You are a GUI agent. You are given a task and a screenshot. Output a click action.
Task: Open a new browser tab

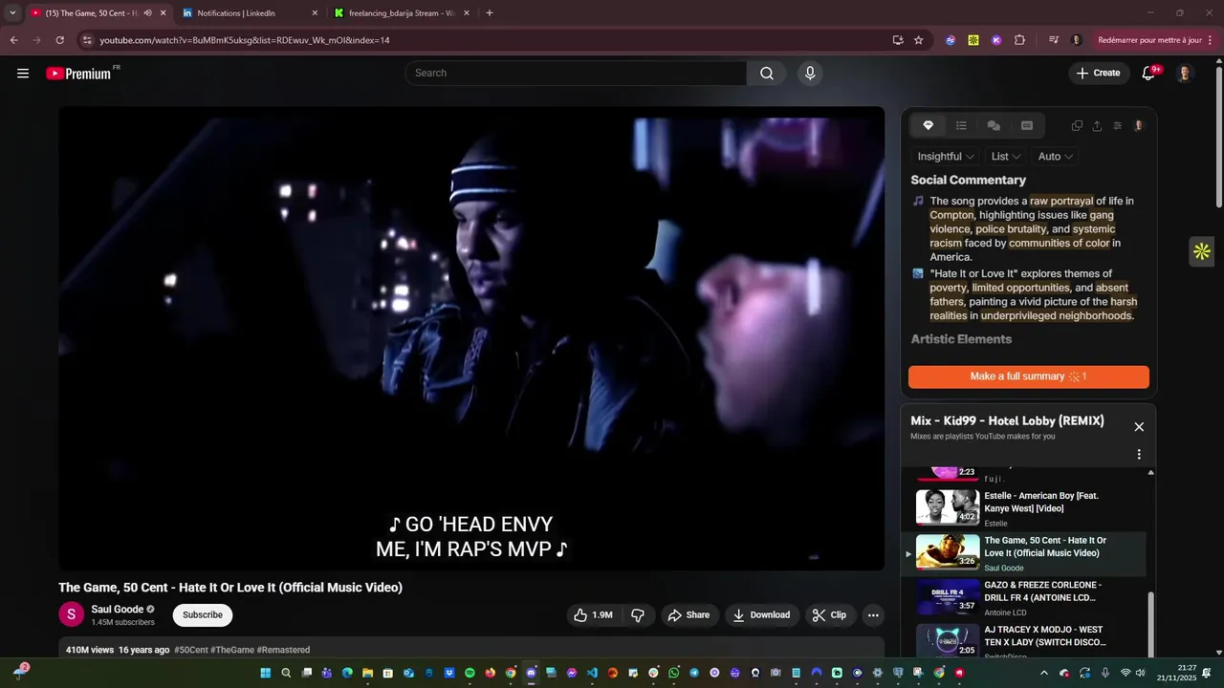(x=490, y=13)
